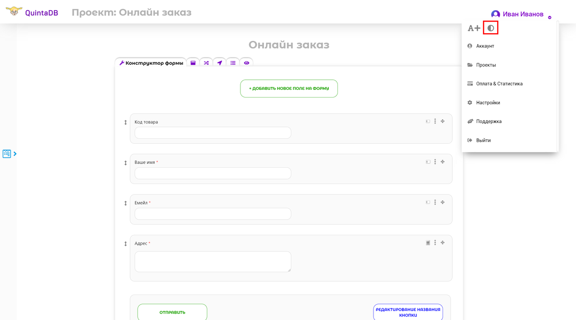576x320 pixels.
Task: Click QuintaDB home link
Action: click(x=42, y=13)
